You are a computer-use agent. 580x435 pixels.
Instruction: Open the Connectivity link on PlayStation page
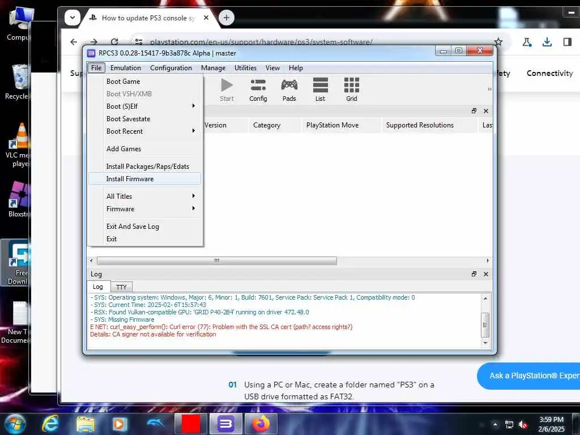[x=549, y=73]
